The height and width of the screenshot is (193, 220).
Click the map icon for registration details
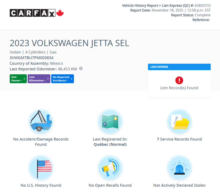click(110, 122)
